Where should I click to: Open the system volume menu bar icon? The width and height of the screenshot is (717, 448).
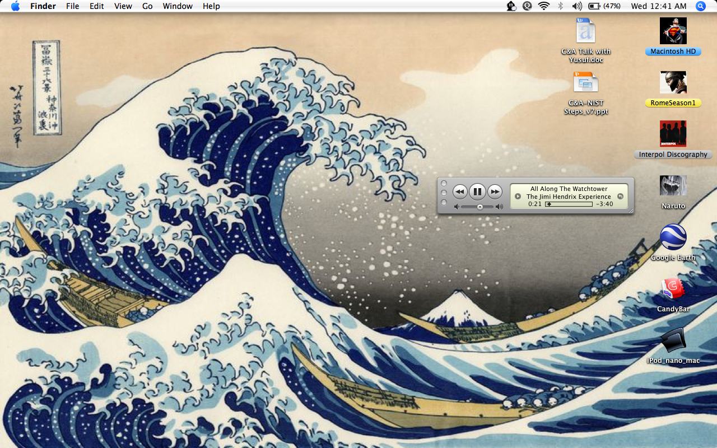(576, 6)
